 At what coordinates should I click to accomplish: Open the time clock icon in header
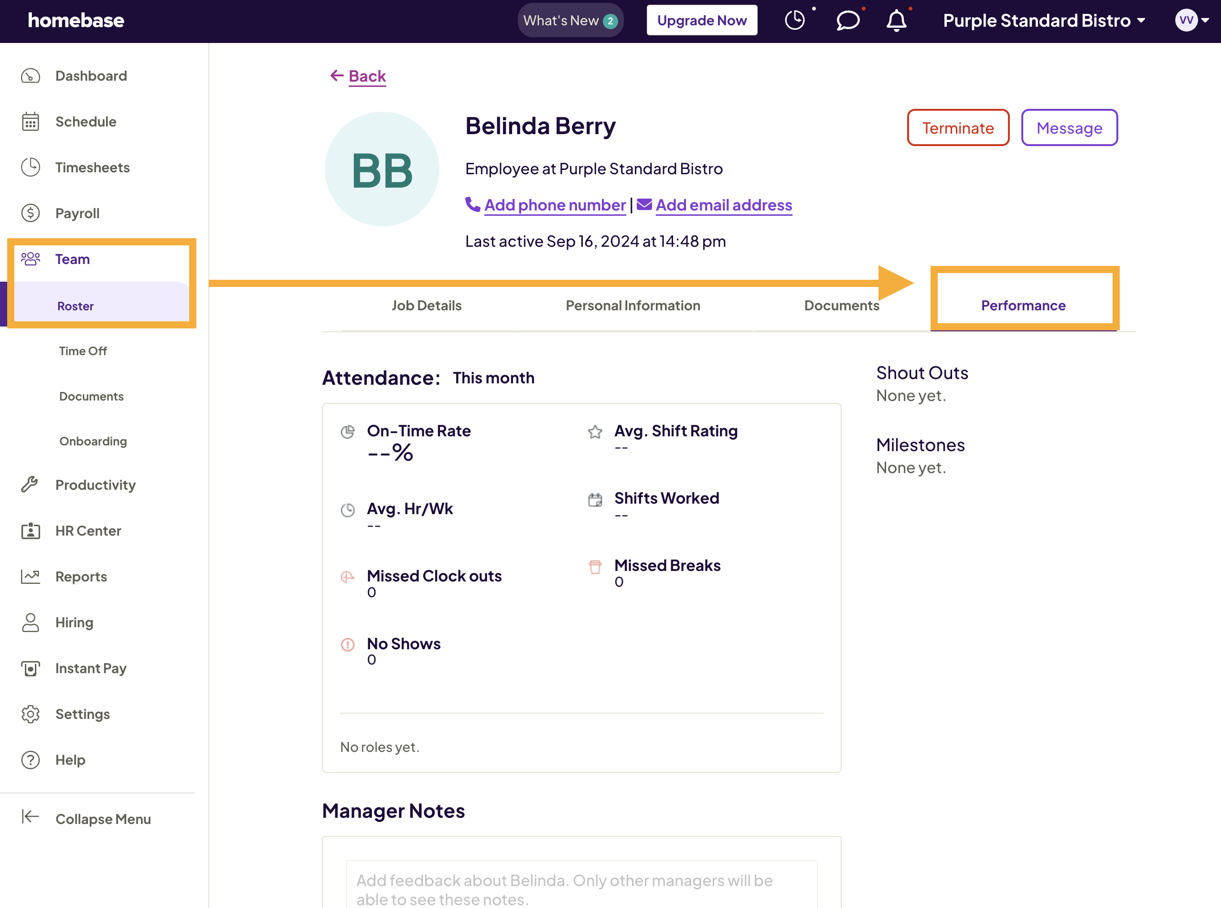coord(795,21)
